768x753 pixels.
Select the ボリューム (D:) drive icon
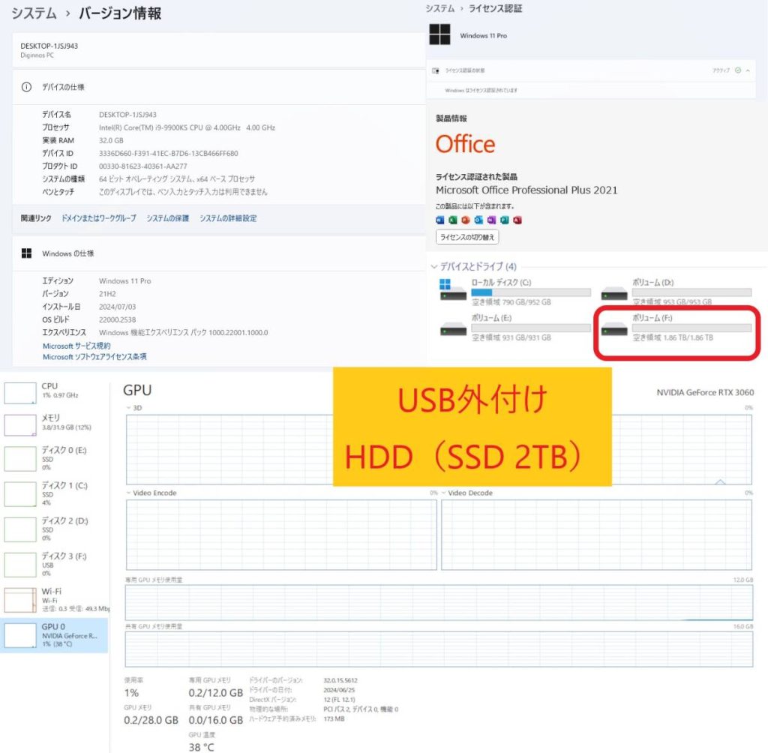pyautogui.click(x=614, y=293)
